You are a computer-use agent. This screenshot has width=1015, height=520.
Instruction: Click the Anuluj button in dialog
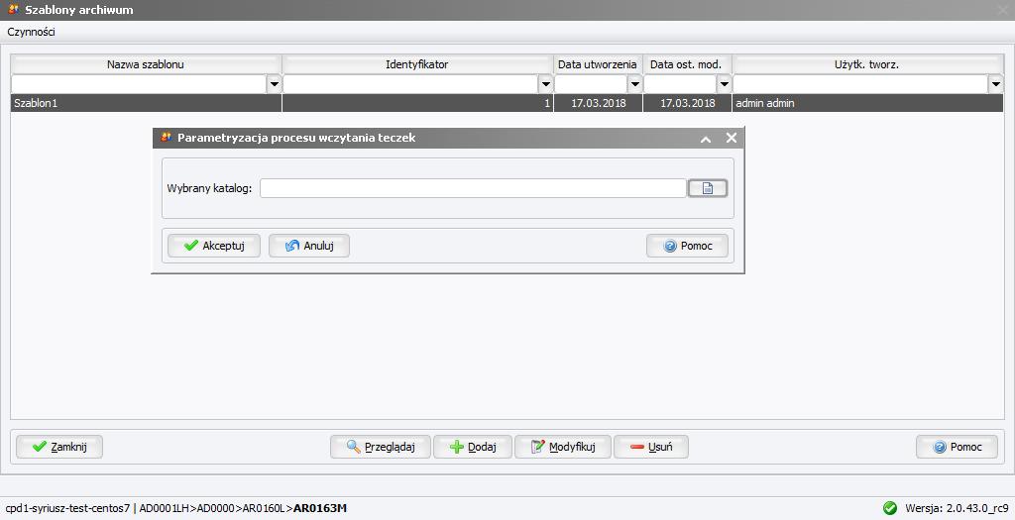click(x=309, y=246)
